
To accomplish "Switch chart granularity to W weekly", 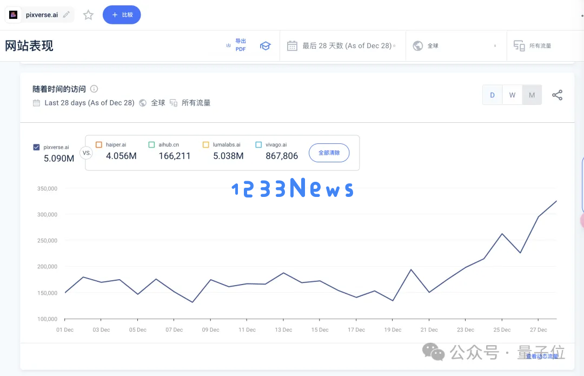I will [512, 95].
